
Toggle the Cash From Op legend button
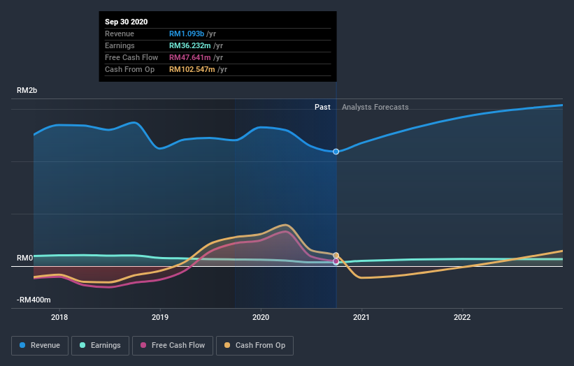click(254, 346)
